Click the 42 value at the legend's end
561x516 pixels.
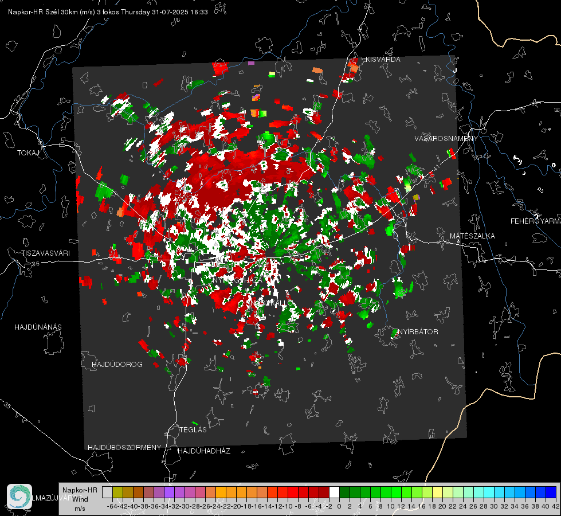coord(555,506)
